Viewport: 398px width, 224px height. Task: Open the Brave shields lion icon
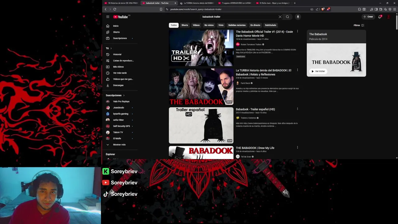point(323,9)
